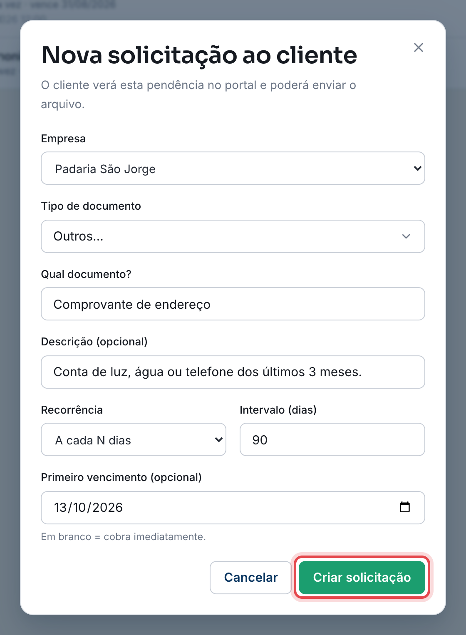Select the day 13 in the date field
The width and height of the screenshot is (466, 635).
60,508
